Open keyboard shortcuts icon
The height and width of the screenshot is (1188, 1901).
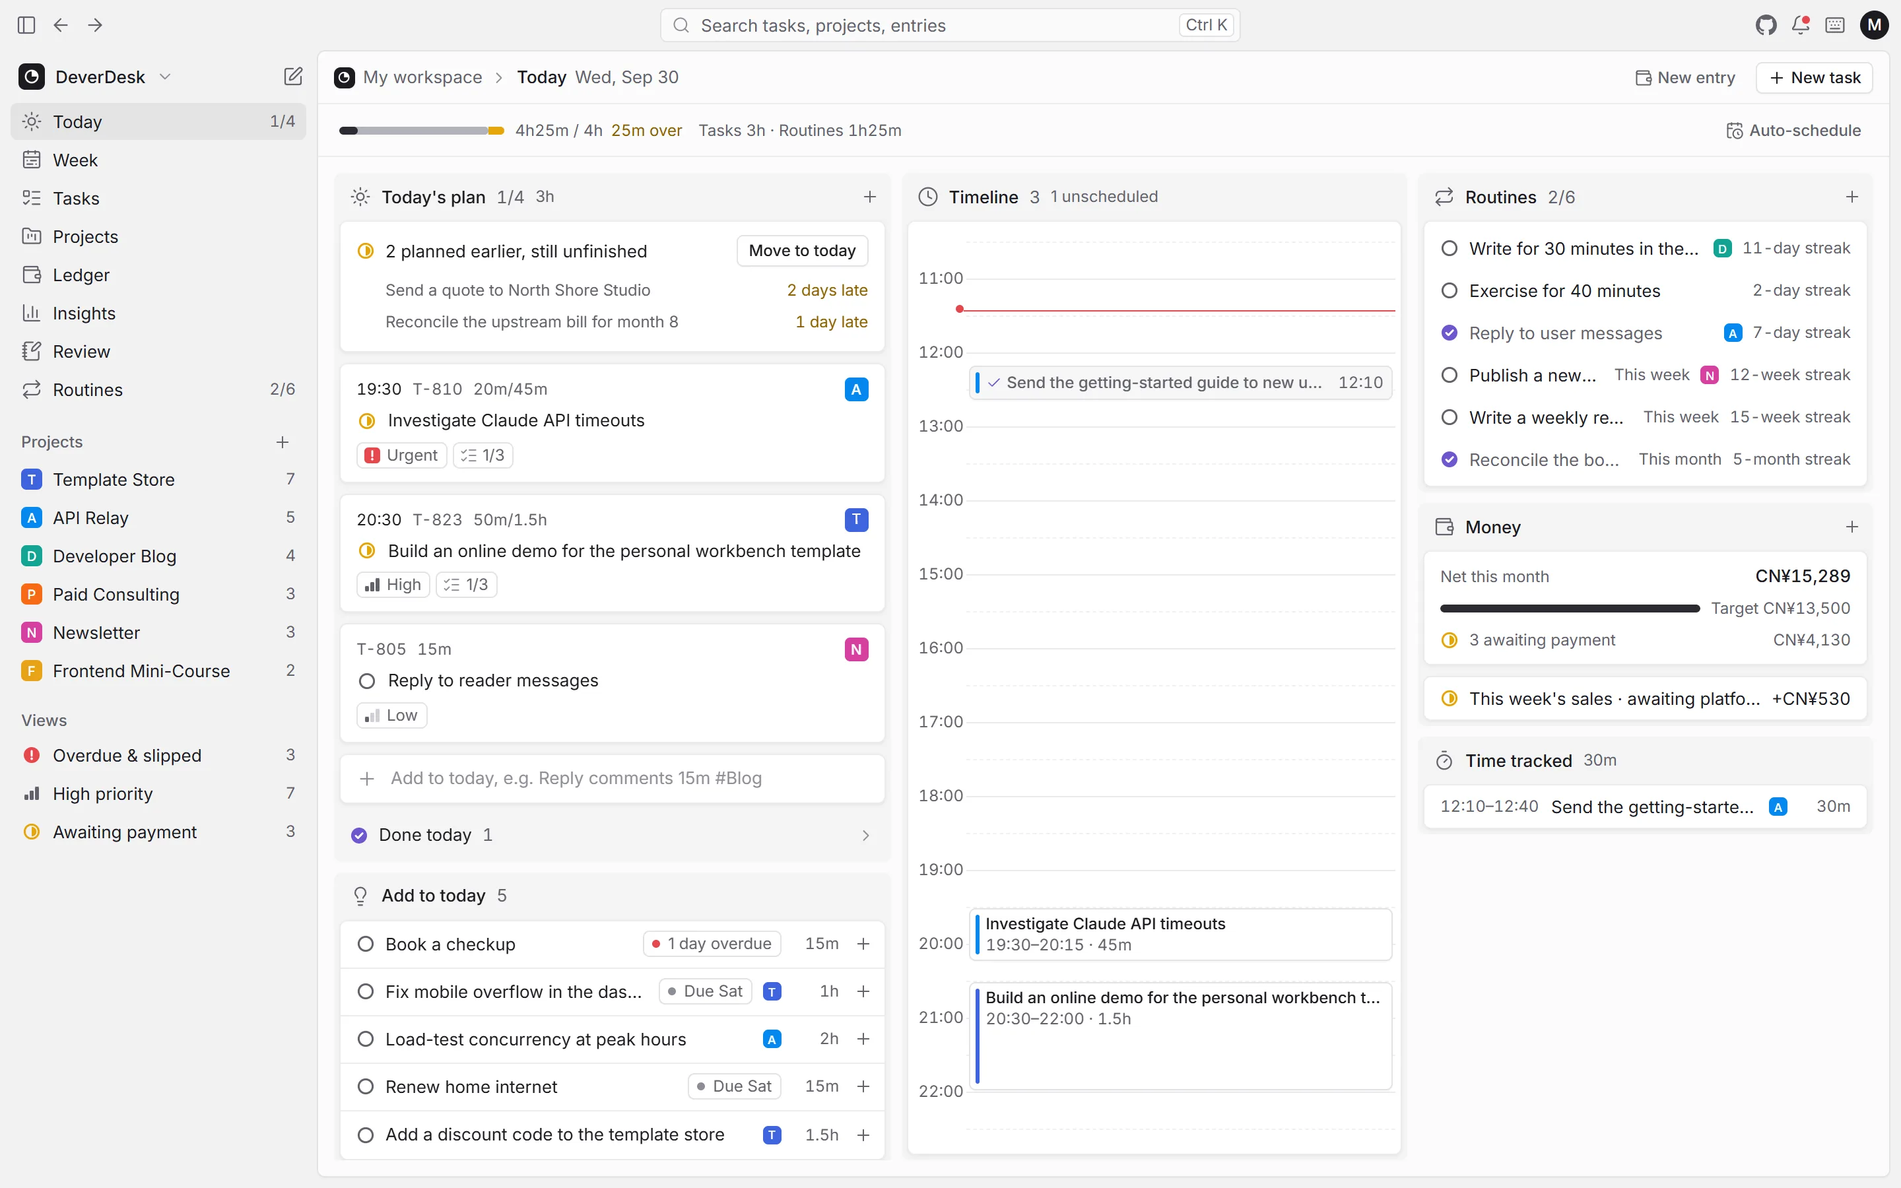tap(1835, 25)
